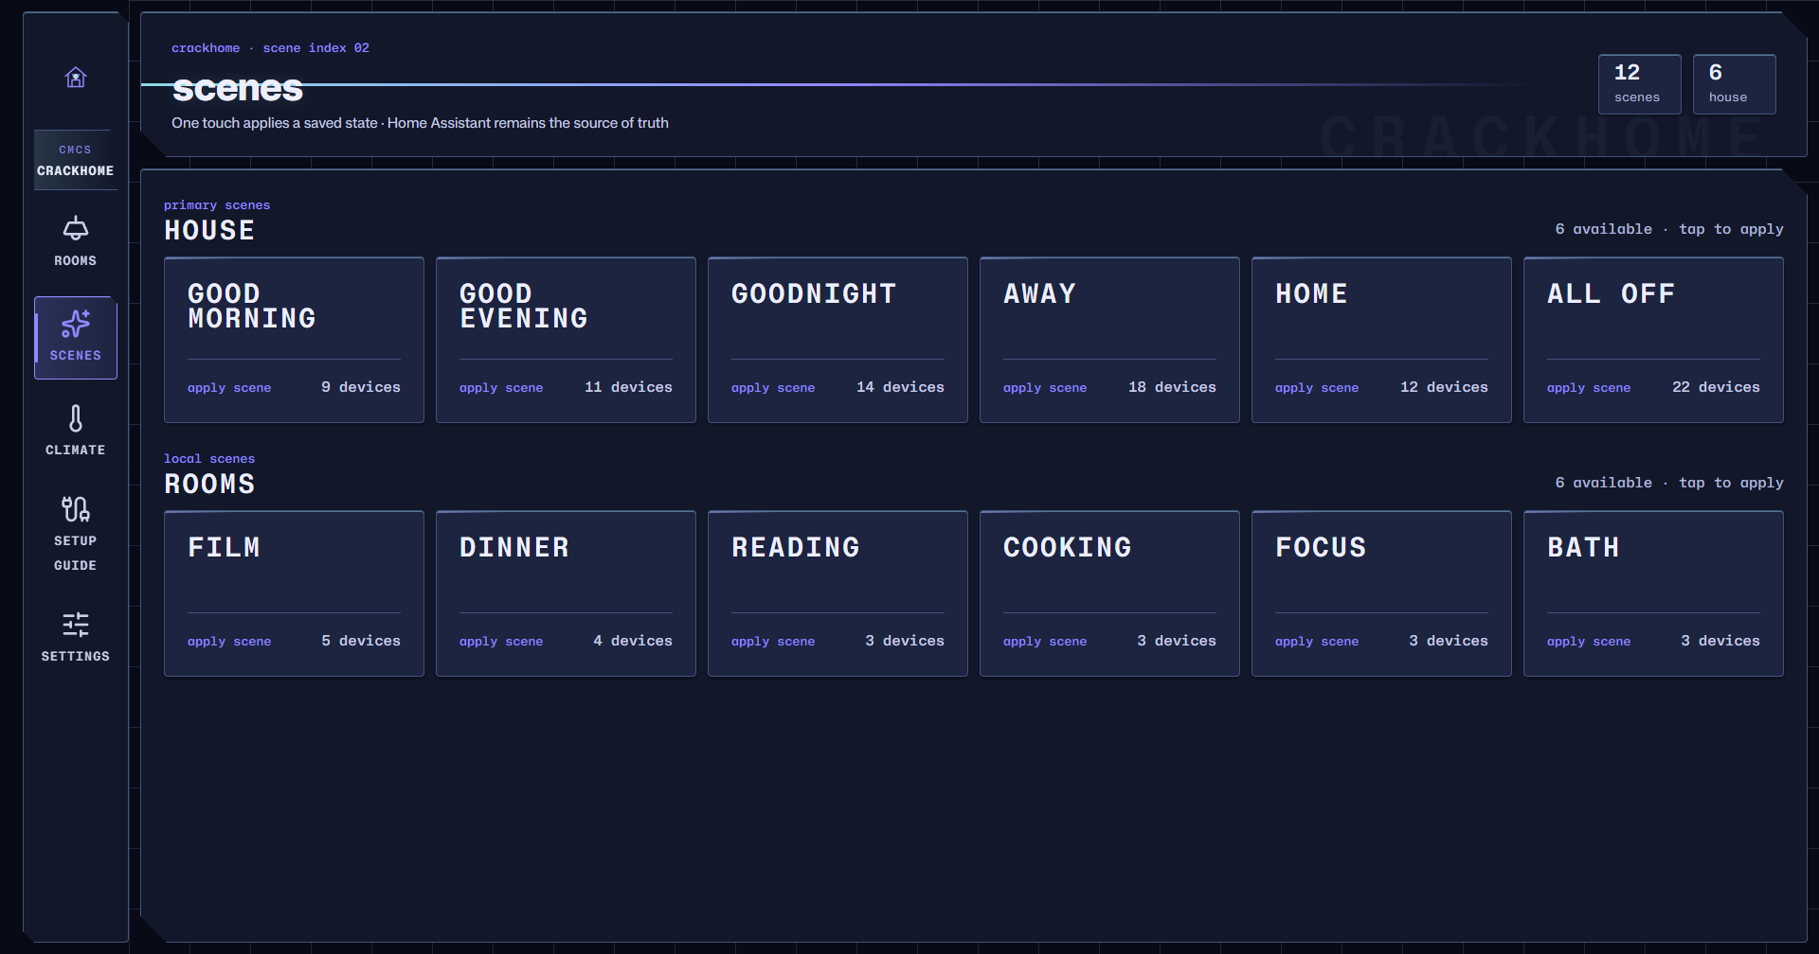Screen dimensions: 1819x954
Task: Open the home icon in sidebar
Action: click(x=76, y=78)
